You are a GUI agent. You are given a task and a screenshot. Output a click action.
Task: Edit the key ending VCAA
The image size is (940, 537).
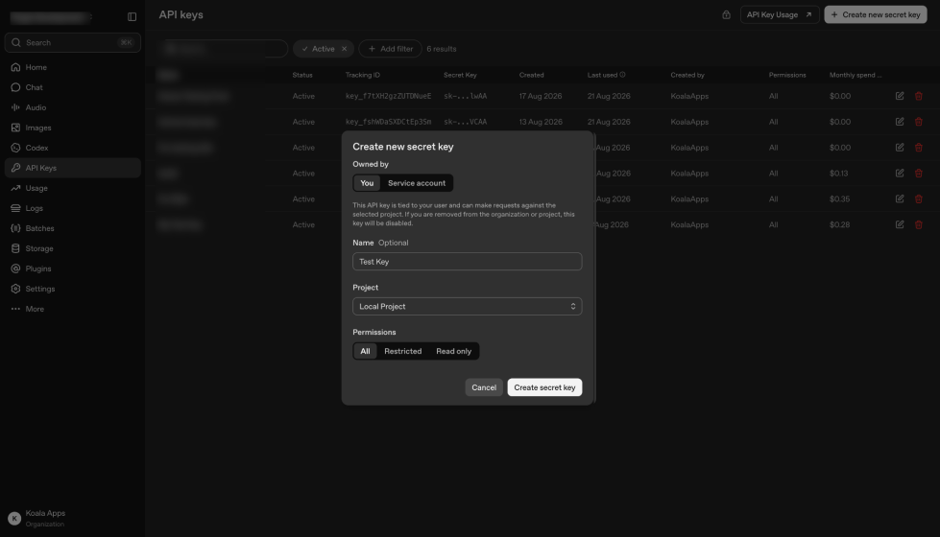click(900, 122)
